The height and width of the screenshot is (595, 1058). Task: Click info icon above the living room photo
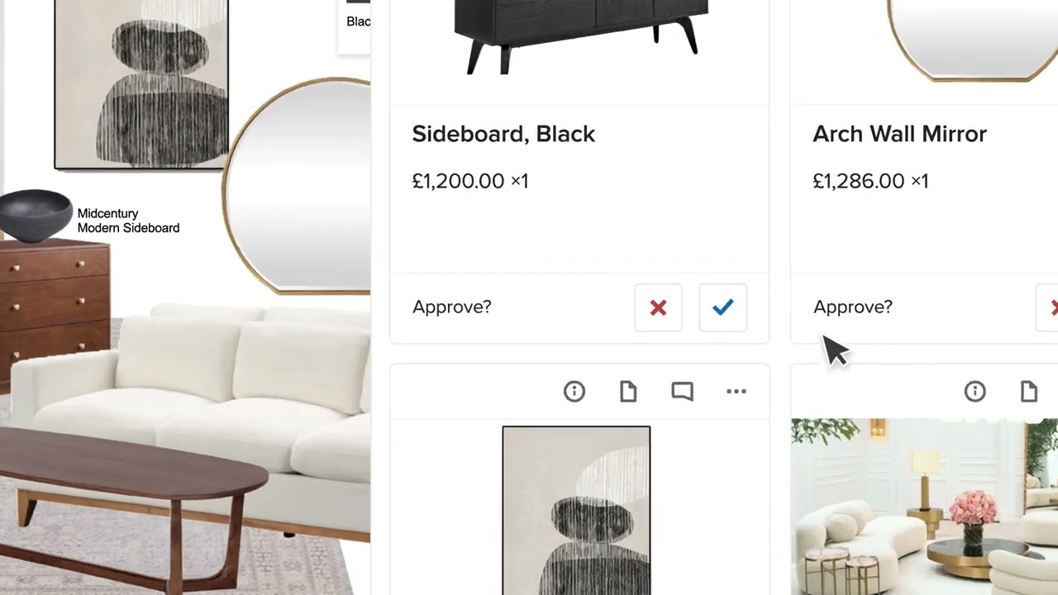pos(975,392)
